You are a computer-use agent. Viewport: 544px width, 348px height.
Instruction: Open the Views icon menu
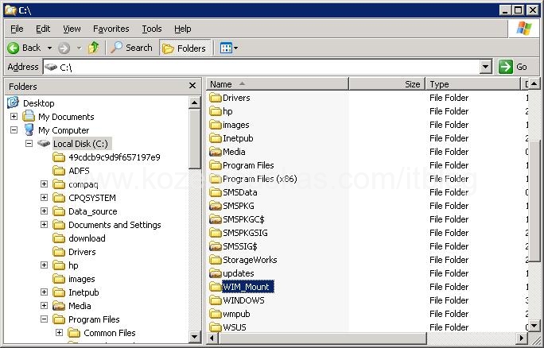point(226,48)
